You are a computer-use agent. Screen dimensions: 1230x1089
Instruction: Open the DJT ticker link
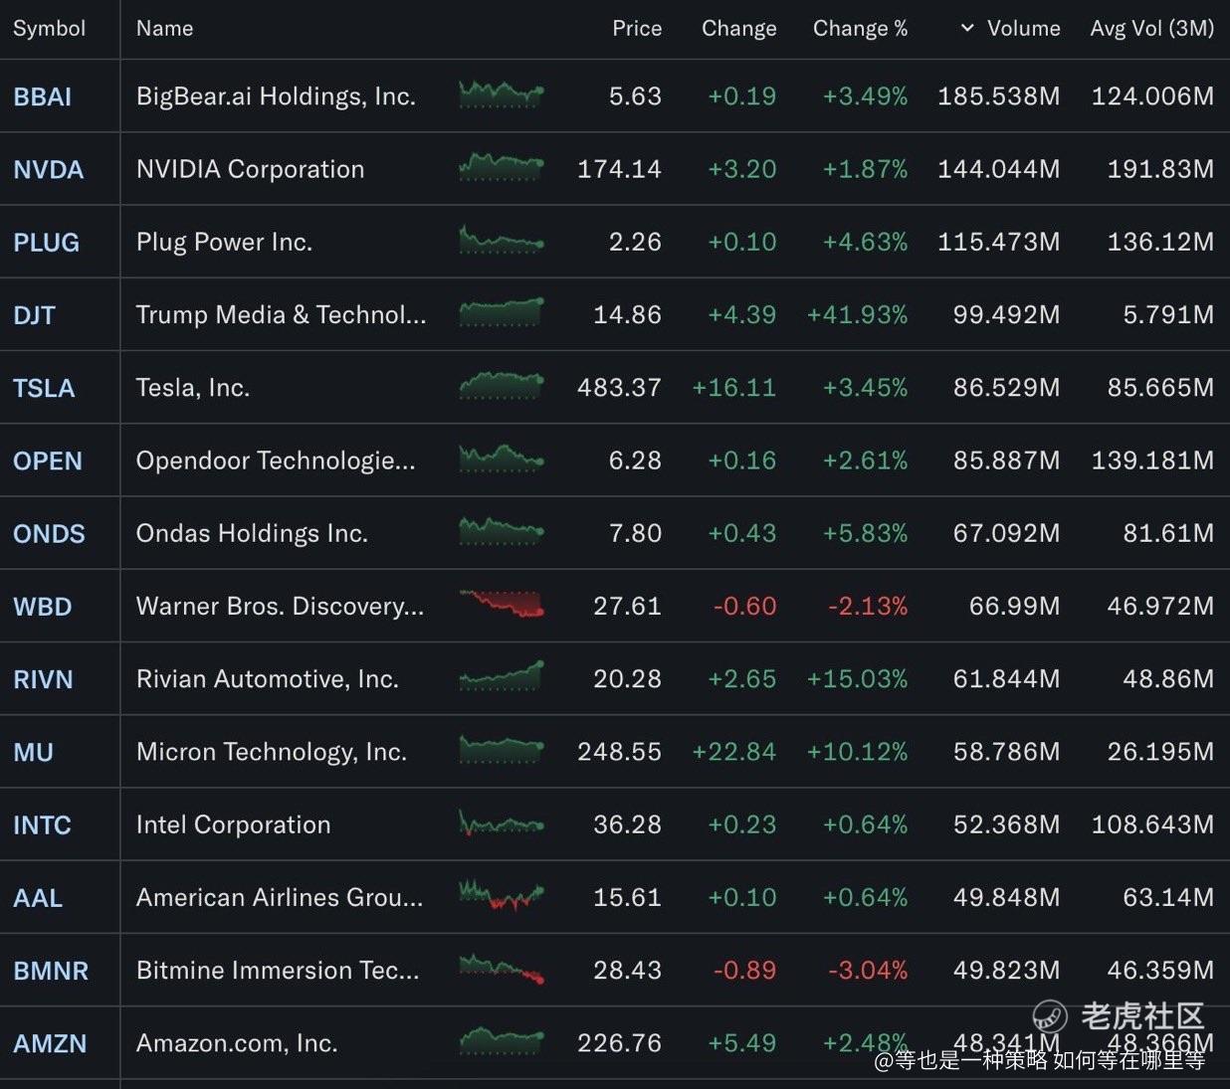34,315
